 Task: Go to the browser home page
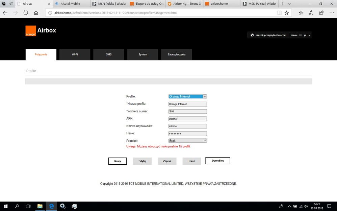pos(36,13)
